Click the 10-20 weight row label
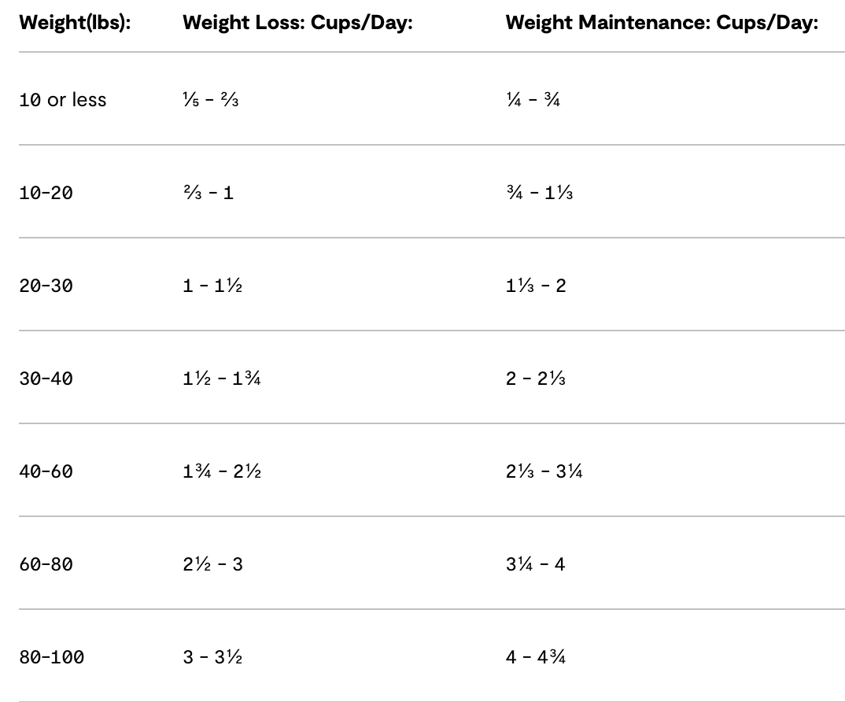 pos(46,193)
